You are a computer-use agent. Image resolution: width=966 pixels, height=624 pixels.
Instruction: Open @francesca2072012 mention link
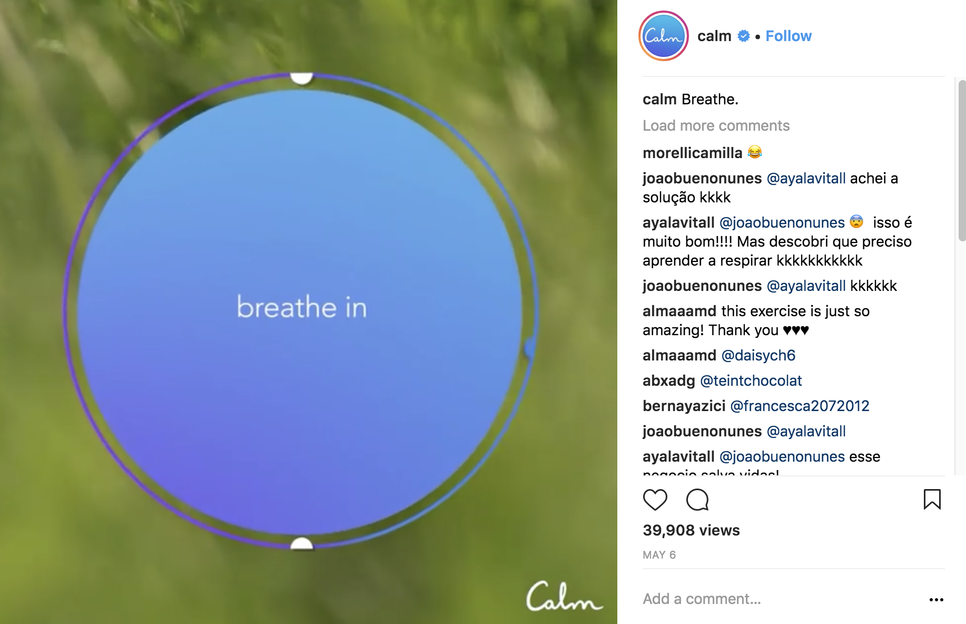pos(800,406)
